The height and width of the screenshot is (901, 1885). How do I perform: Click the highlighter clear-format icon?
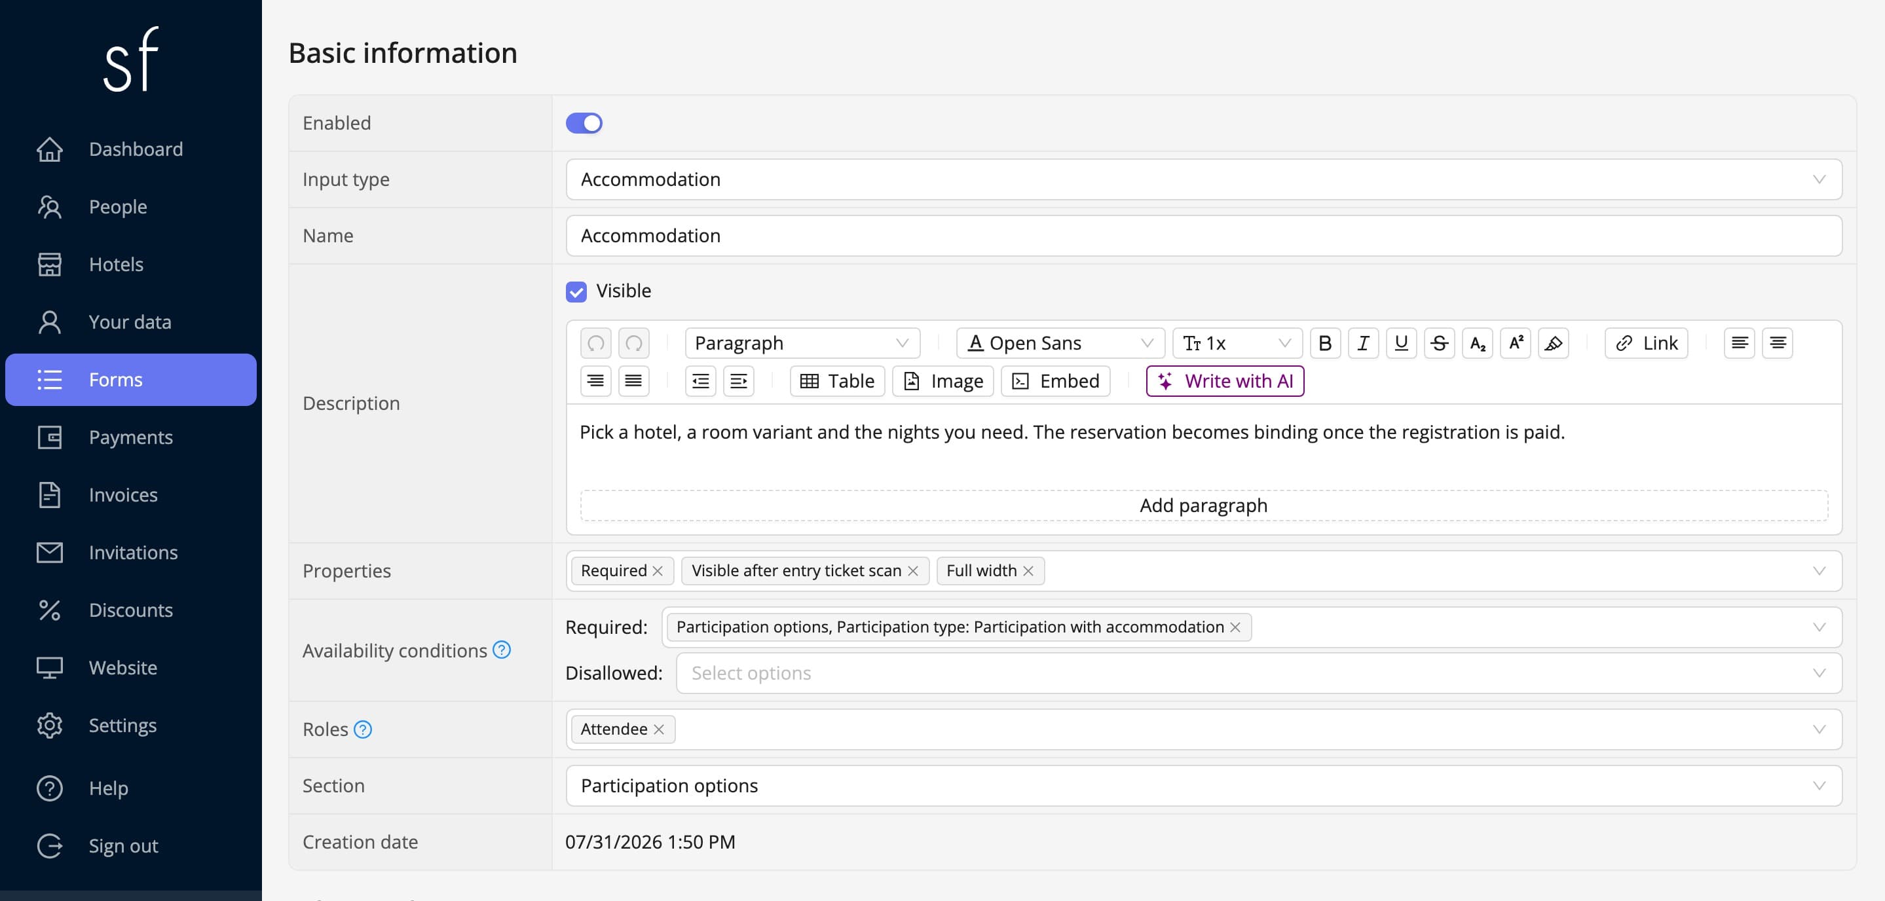[1553, 343]
